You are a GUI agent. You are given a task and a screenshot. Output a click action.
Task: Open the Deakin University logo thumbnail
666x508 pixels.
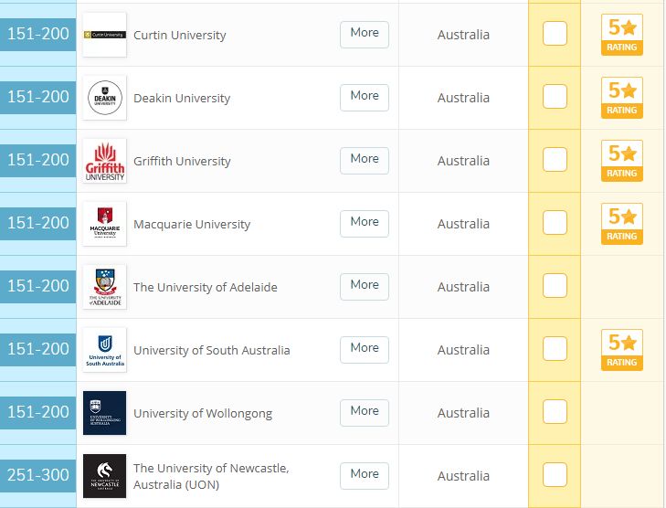(x=104, y=98)
